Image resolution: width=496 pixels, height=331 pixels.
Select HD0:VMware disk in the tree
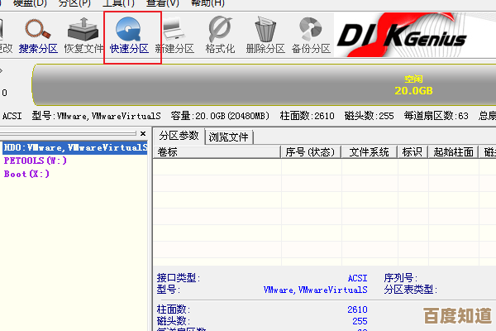coord(74,148)
